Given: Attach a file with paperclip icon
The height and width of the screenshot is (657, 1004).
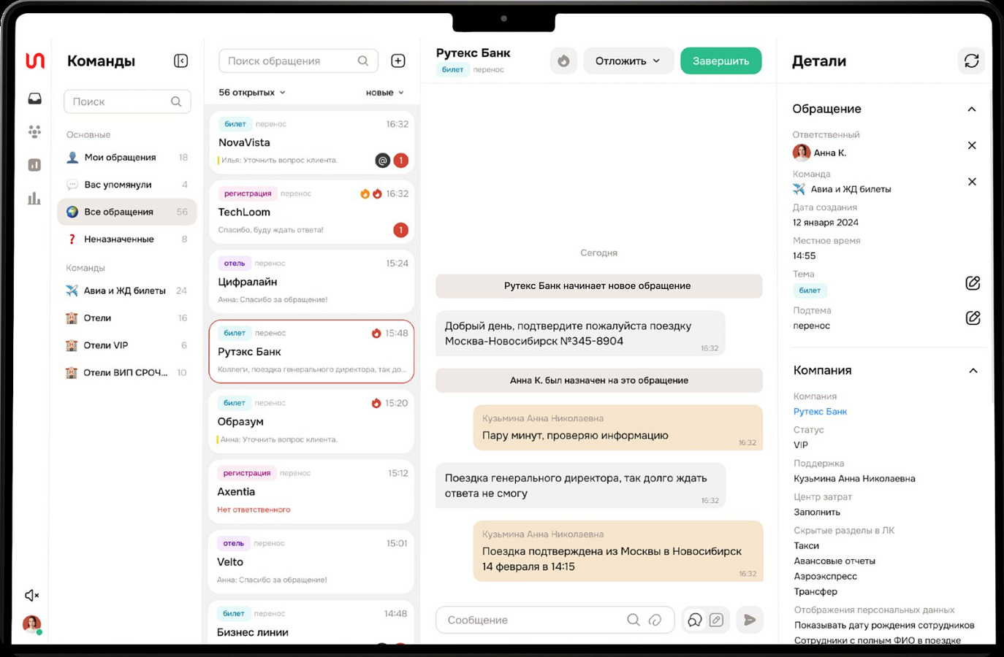Looking at the screenshot, I should coord(655,620).
